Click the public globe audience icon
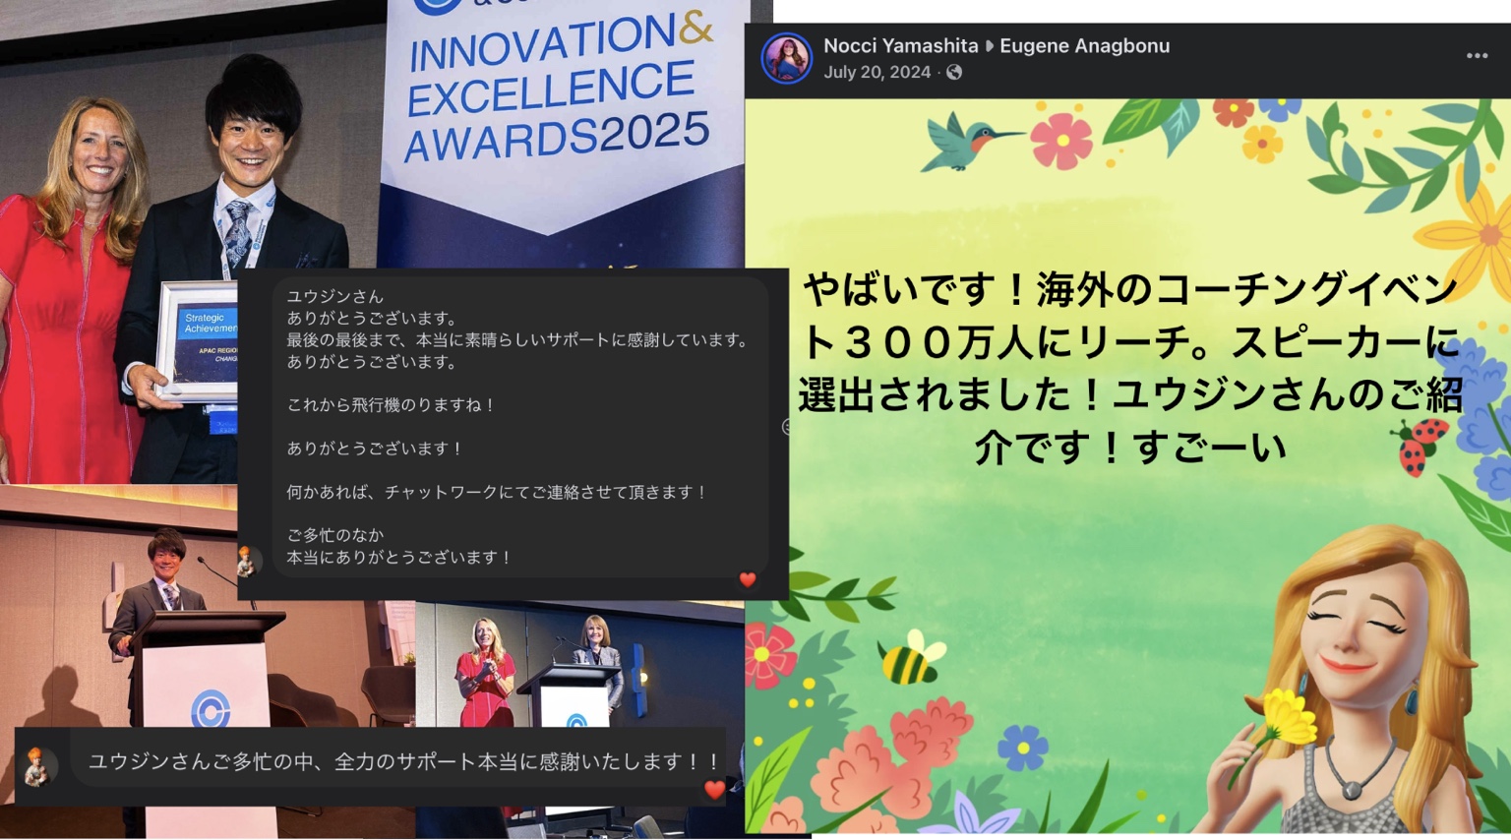This screenshot has width=1511, height=840. coord(954,72)
